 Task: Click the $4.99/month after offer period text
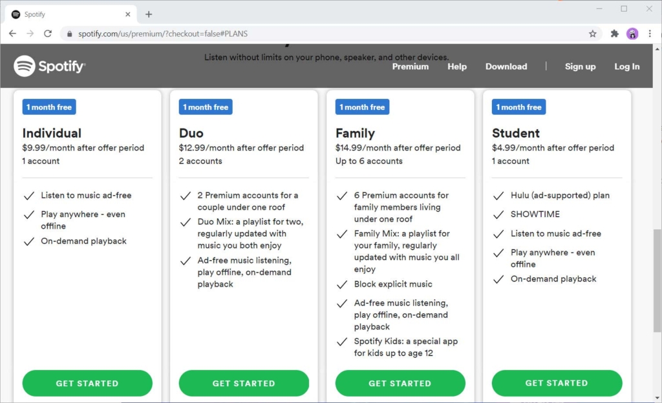click(553, 148)
